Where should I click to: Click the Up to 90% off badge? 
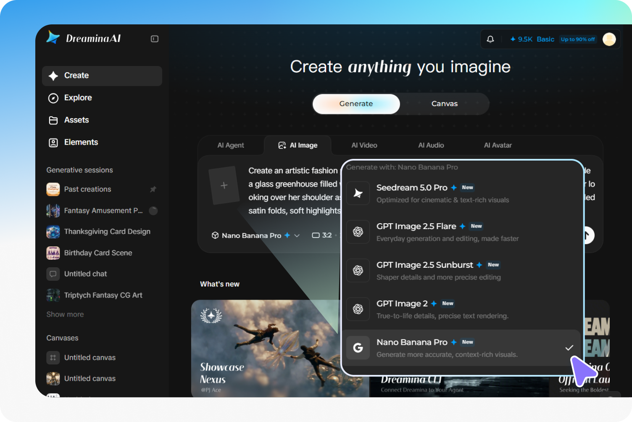(x=578, y=39)
